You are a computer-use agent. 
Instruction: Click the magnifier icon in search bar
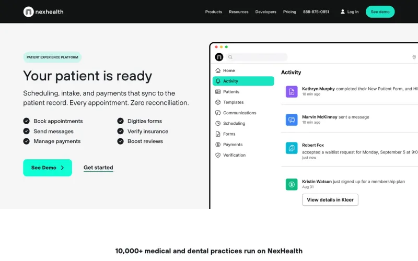230,57
